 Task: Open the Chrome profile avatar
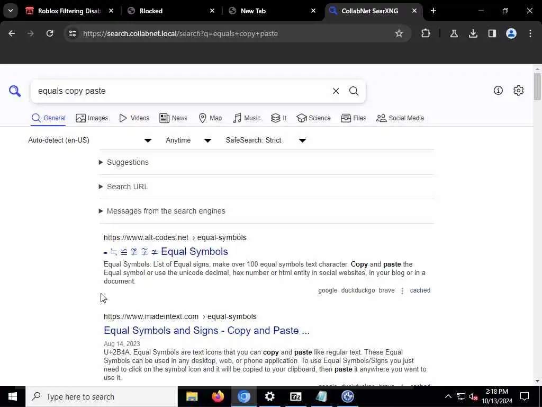tap(511, 33)
